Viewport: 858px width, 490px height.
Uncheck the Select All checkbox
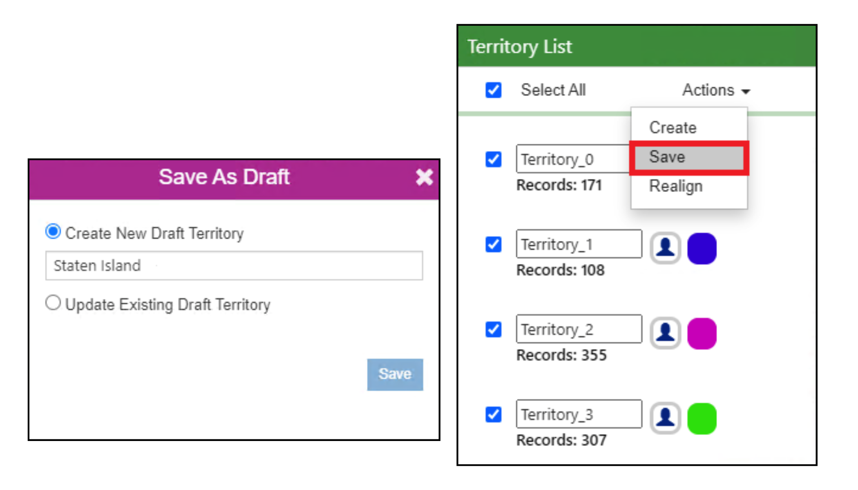coord(493,90)
